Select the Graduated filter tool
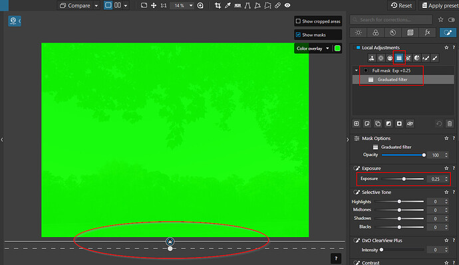The height and width of the screenshot is (265, 459). [399, 58]
